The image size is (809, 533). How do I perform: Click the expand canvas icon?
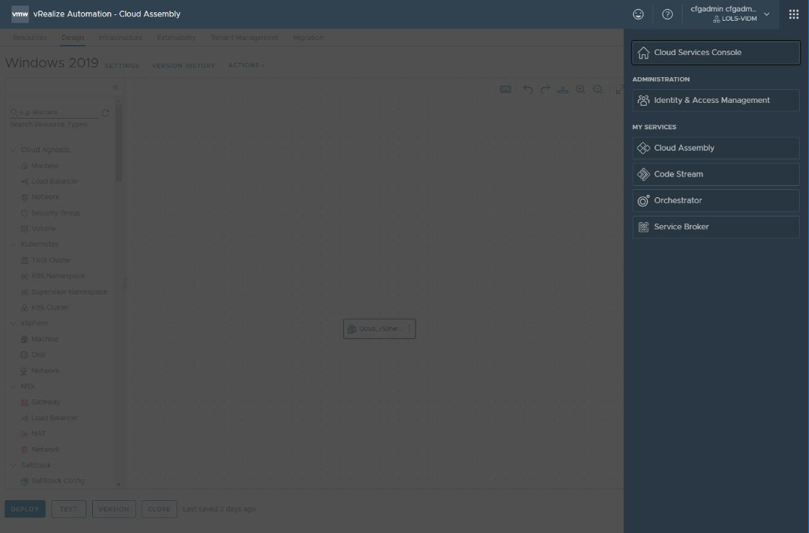pyautogui.click(x=619, y=89)
